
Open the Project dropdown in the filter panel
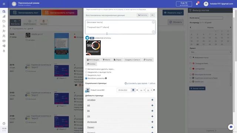point(210,52)
